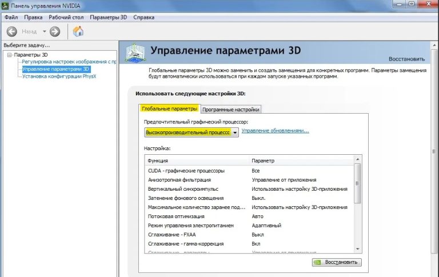
Task: Click settings list scrollbar up arrow
Action: point(357,159)
